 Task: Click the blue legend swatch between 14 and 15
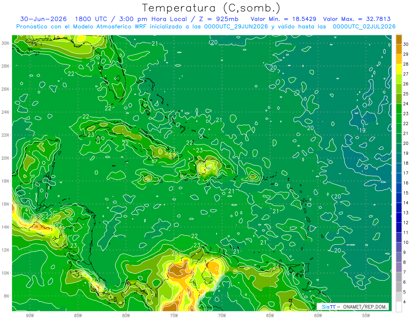click(399, 198)
